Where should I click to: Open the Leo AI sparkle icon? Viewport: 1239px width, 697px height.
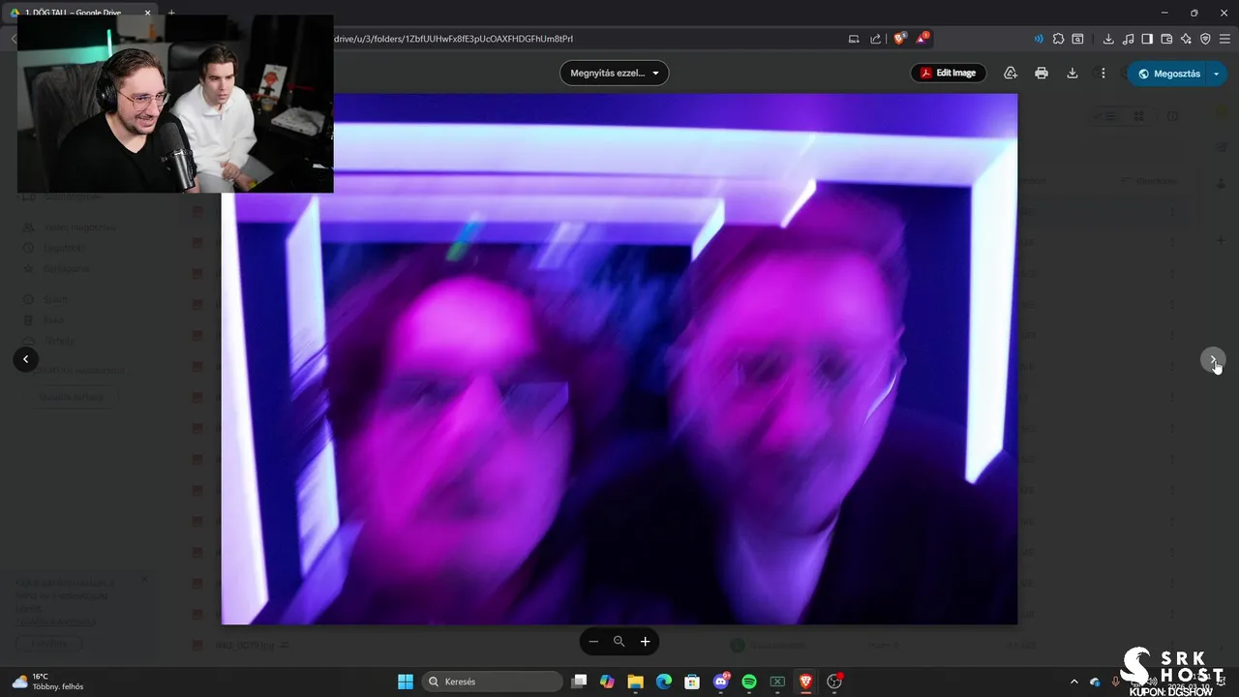coord(1186,39)
